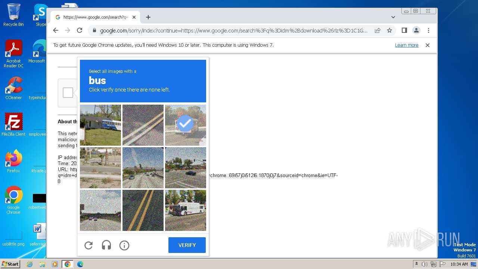Open Chrome's side panel
The width and height of the screenshot is (478, 269).
pos(404,30)
